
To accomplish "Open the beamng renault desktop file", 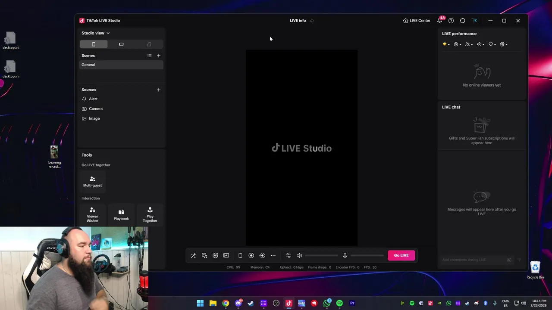I will point(54,157).
